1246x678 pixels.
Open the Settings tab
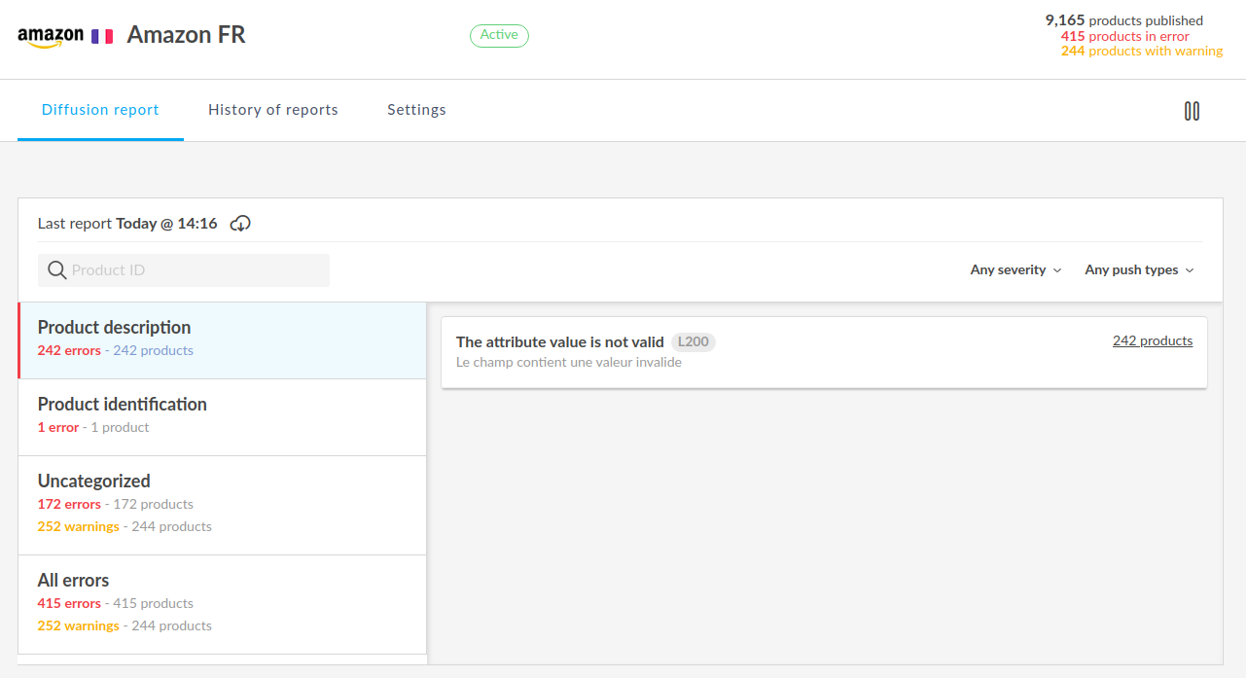pyautogui.click(x=416, y=110)
